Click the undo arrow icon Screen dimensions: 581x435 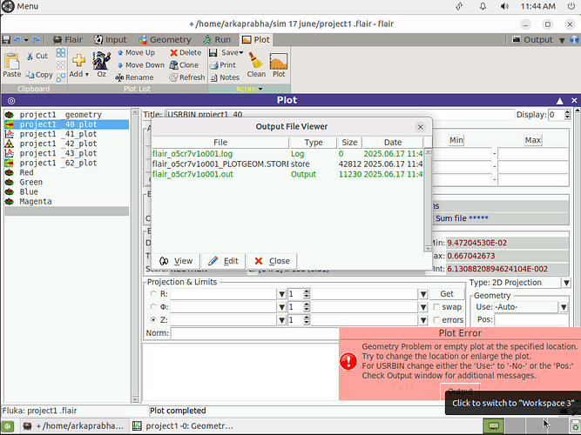[17, 40]
